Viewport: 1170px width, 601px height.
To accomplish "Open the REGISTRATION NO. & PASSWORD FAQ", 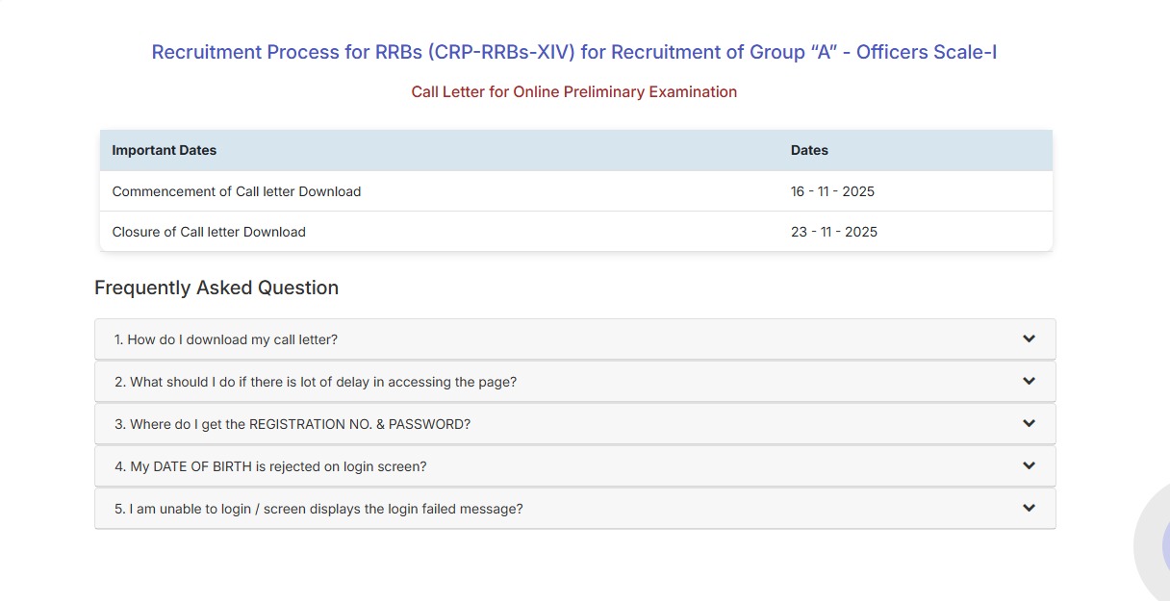I will (292, 423).
